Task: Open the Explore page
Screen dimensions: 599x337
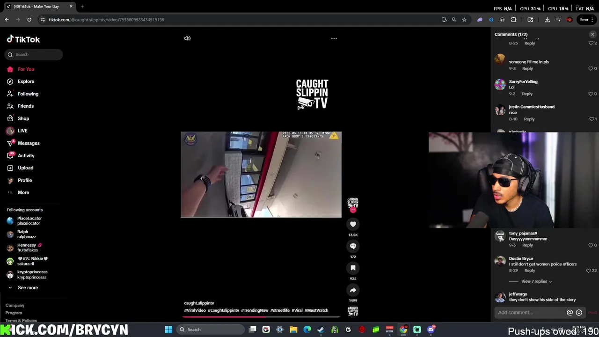Action: [26, 81]
